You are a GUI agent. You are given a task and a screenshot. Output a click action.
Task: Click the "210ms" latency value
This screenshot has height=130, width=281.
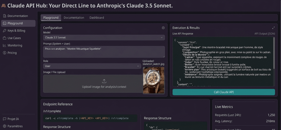tap(270, 121)
